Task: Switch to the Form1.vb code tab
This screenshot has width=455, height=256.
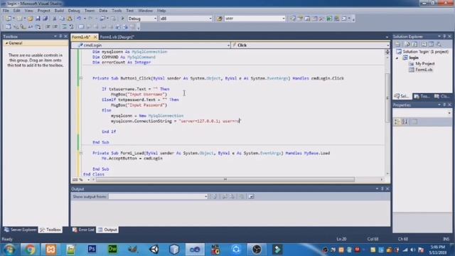Action: (x=82, y=37)
